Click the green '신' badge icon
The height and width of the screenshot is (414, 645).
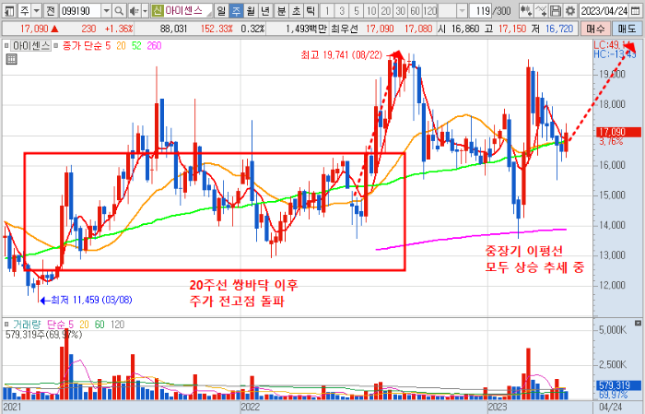(x=158, y=11)
